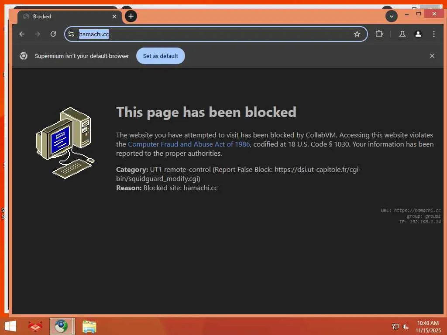Click the 'Blocked site: hamachi.cc' reason text

(180, 188)
